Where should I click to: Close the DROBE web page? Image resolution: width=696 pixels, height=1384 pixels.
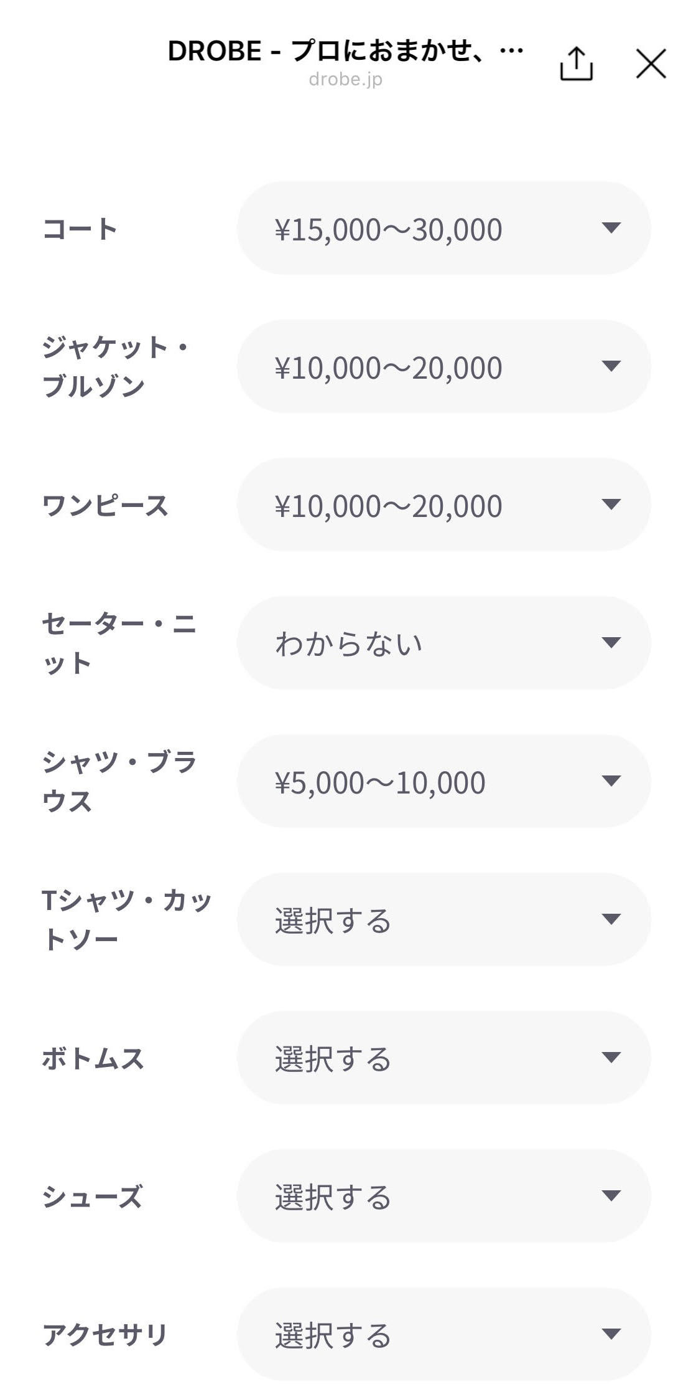[x=651, y=64]
